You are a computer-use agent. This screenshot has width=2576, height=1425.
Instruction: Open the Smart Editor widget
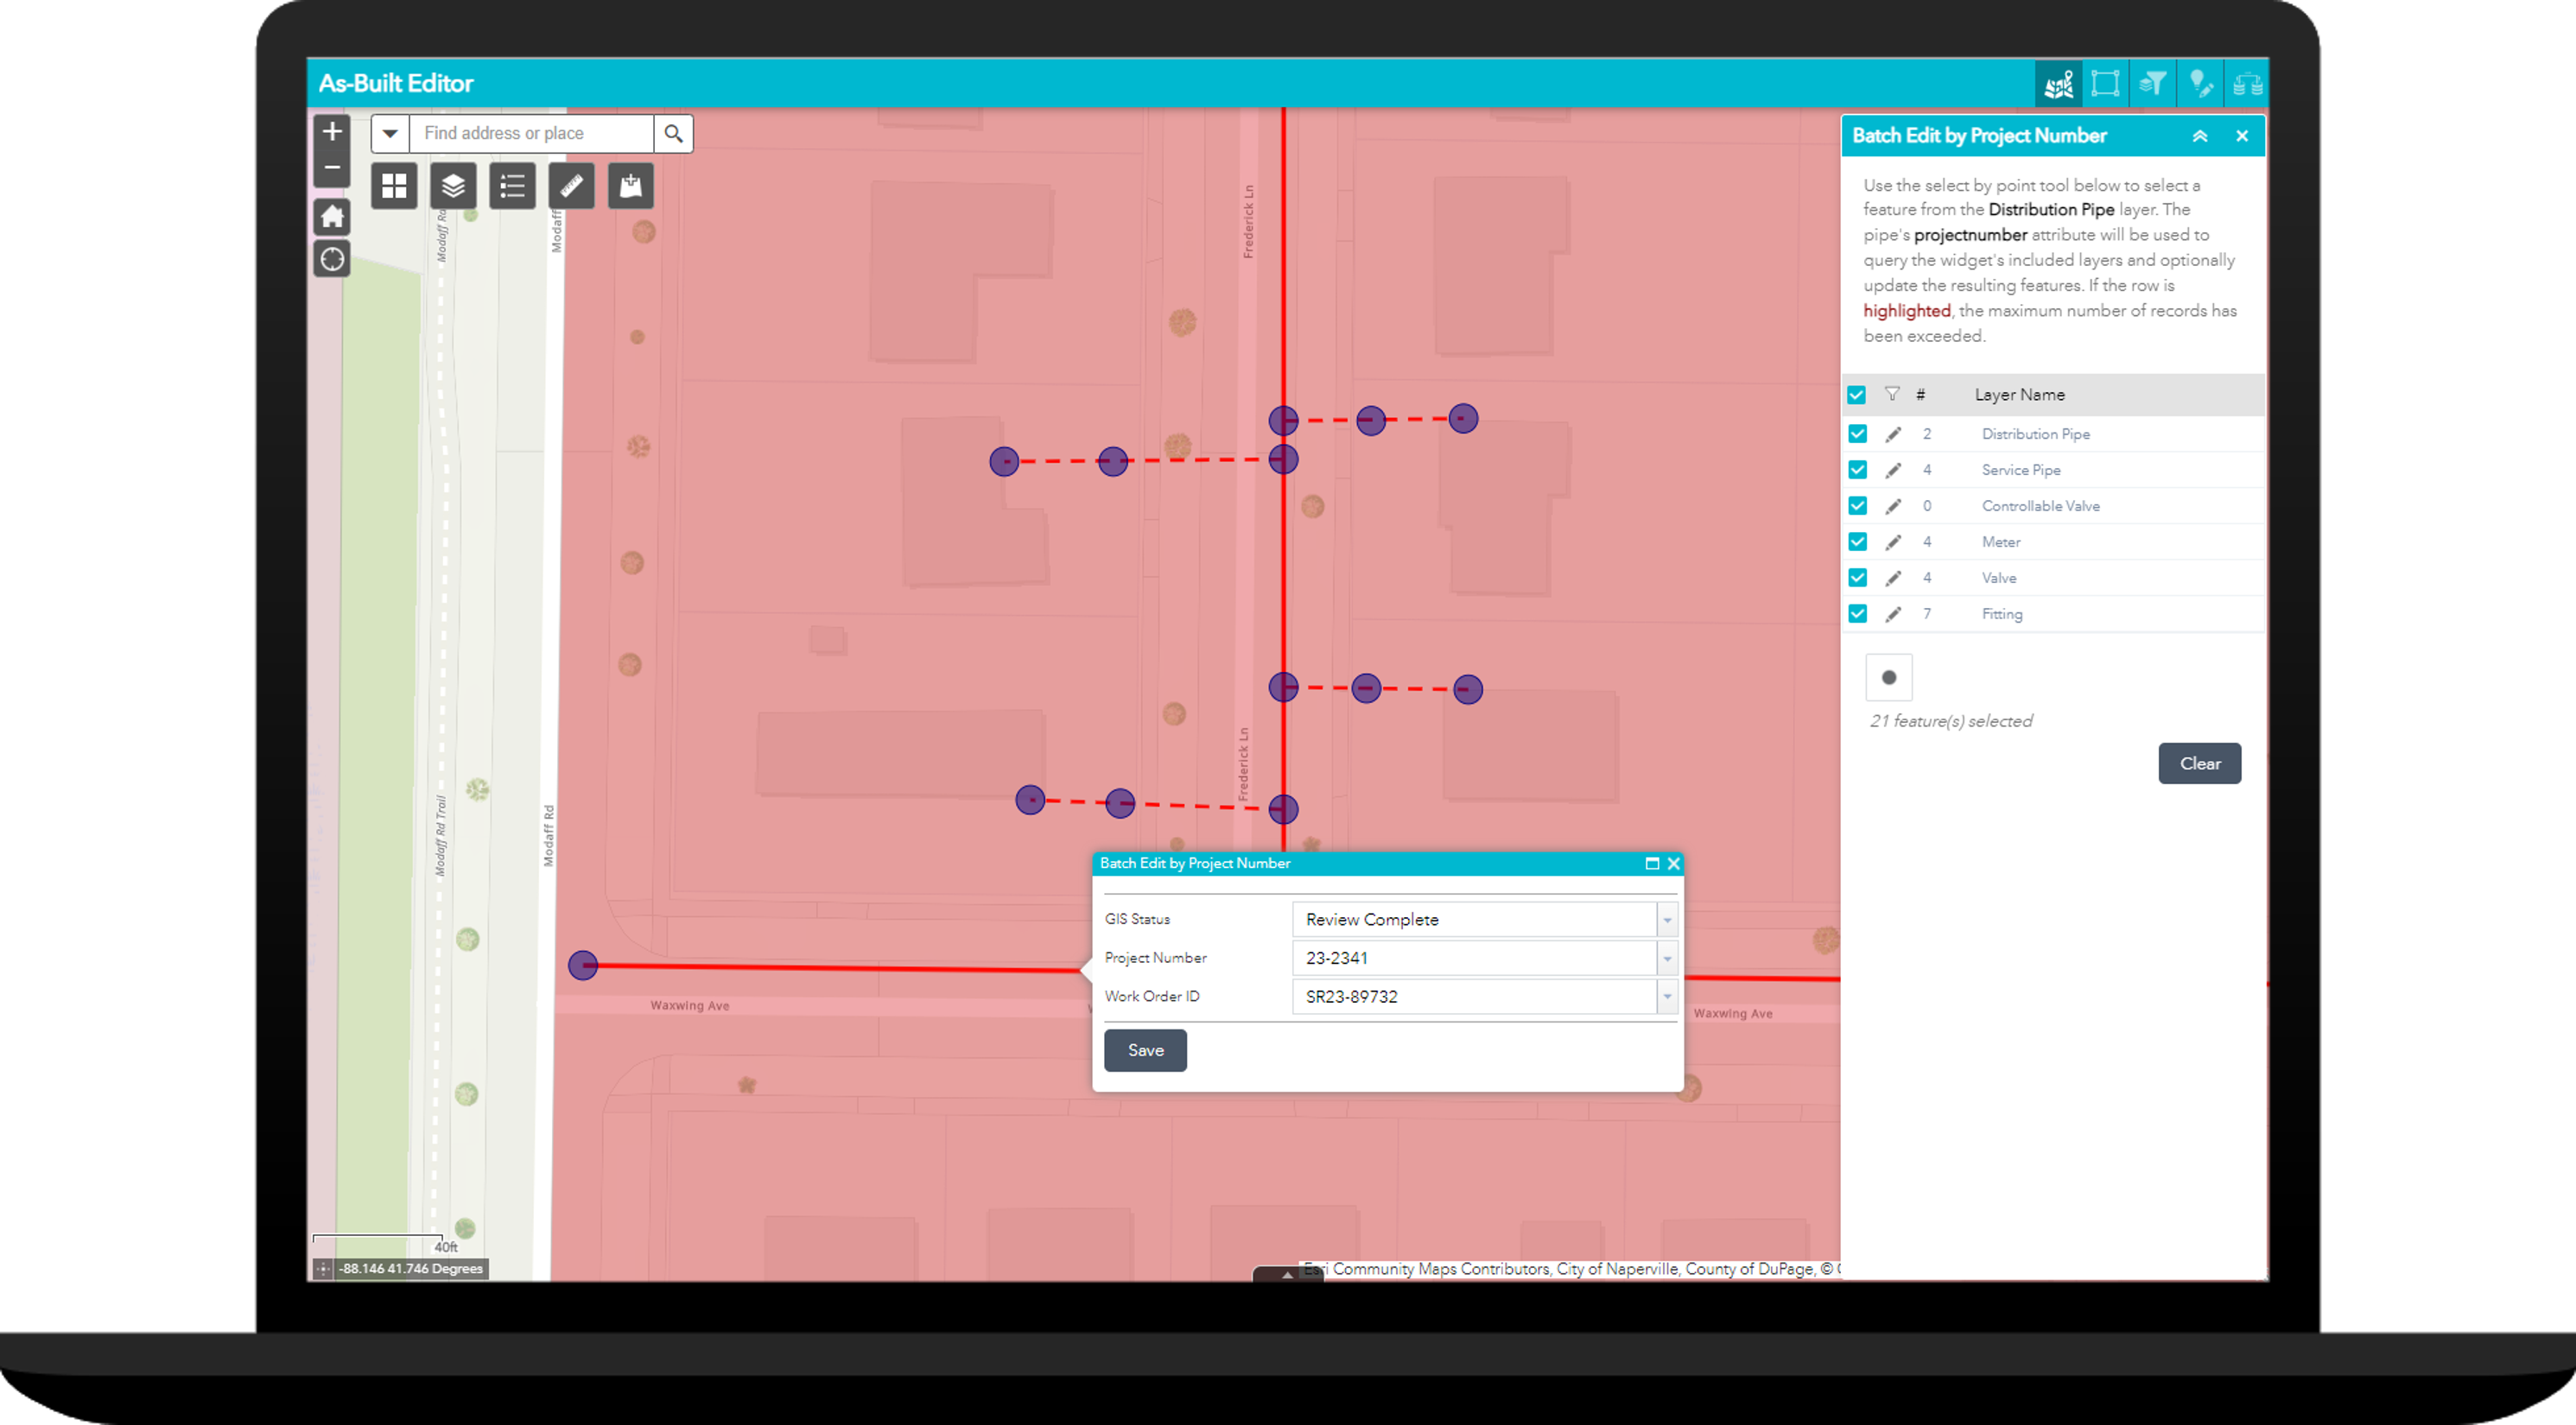2200,84
